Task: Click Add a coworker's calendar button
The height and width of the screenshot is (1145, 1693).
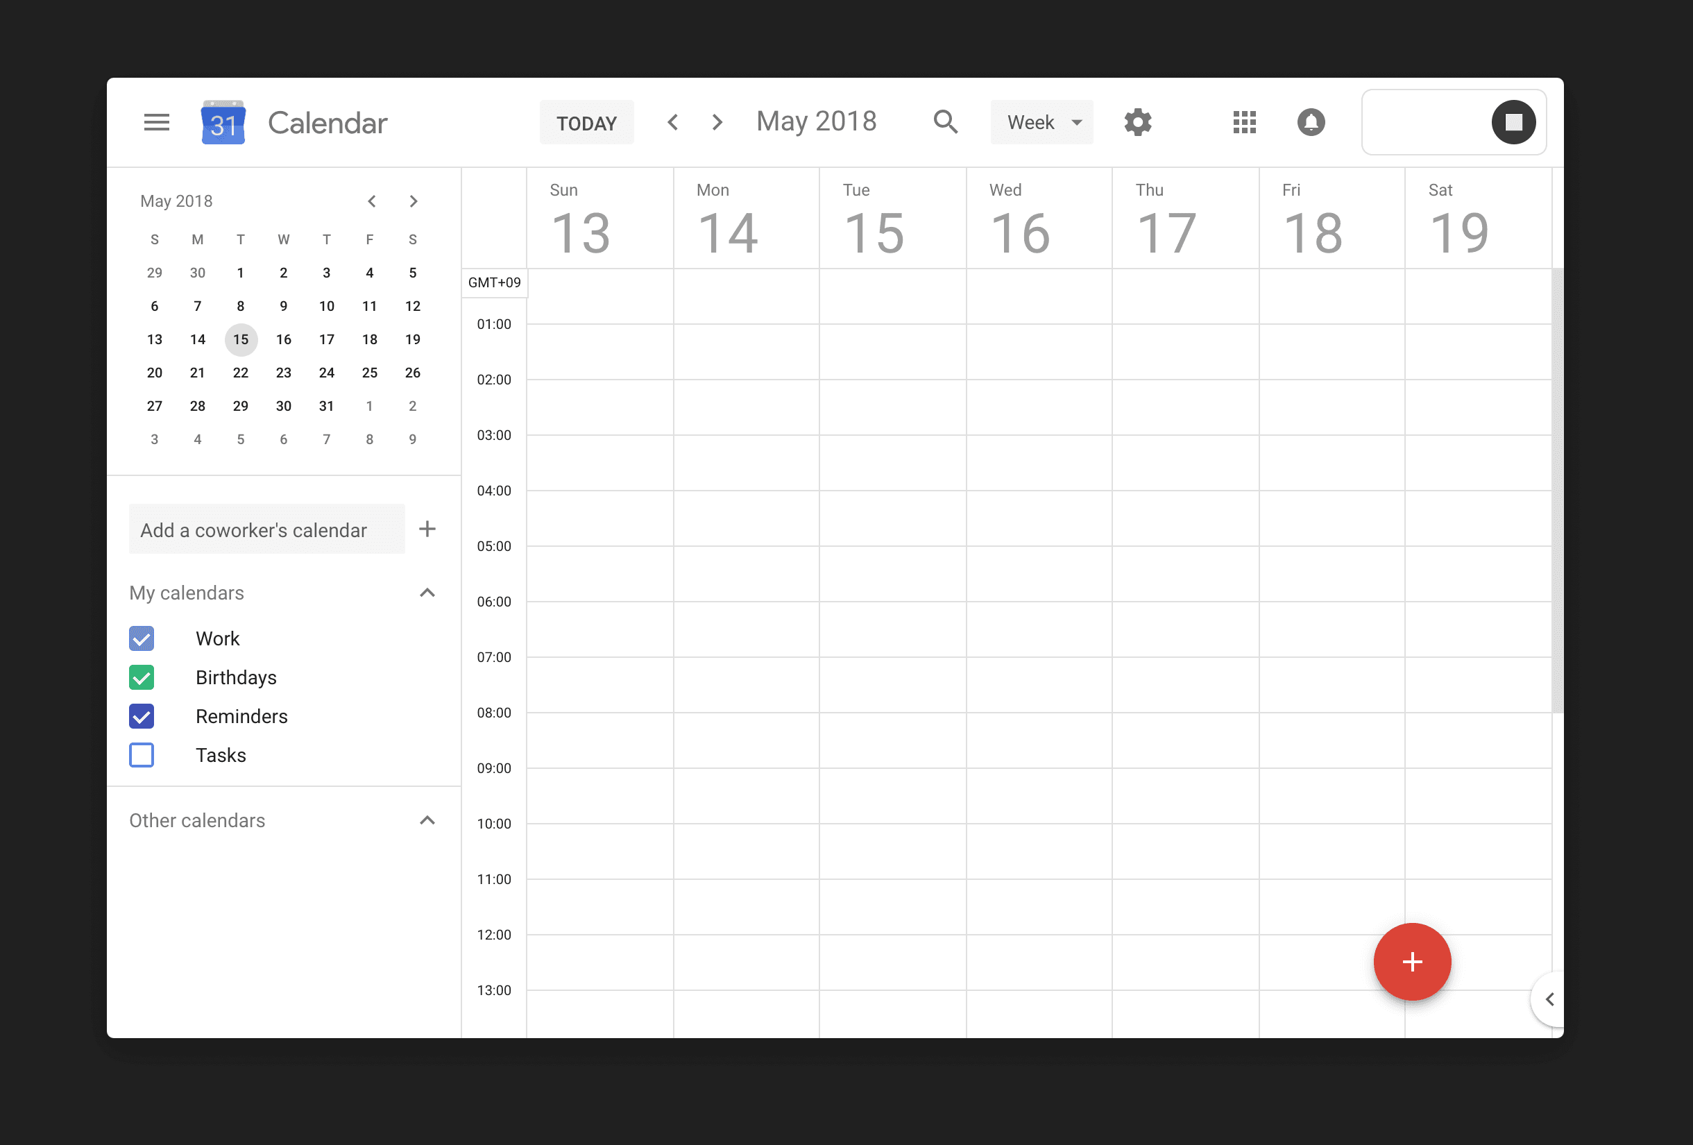Action: click(x=431, y=528)
